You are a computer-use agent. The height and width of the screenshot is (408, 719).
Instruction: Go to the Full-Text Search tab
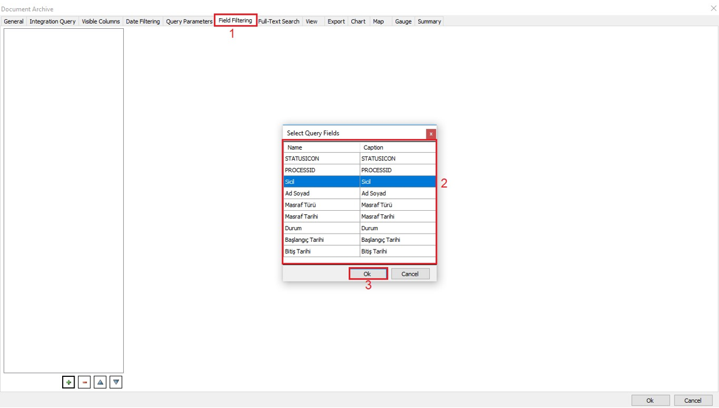tap(279, 21)
